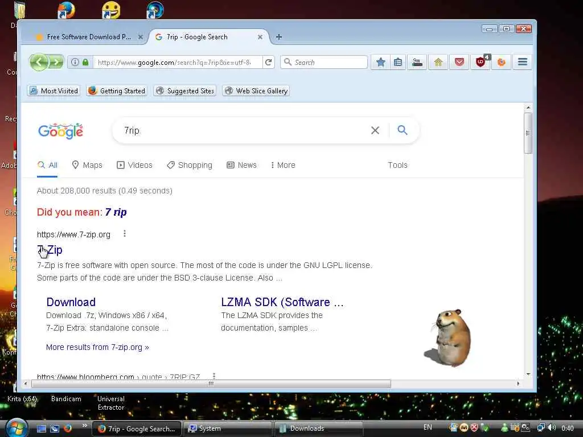Click the horizontal scrollbar thumb
Viewport: 583px width, 437px height.
coord(211,384)
